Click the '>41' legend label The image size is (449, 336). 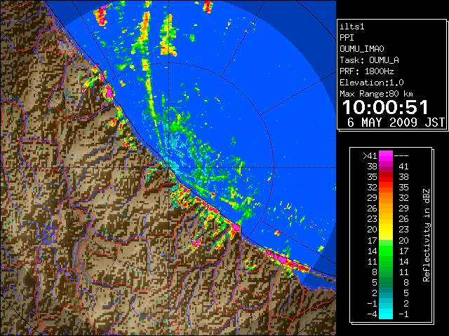pyautogui.click(x=370, y=156)
